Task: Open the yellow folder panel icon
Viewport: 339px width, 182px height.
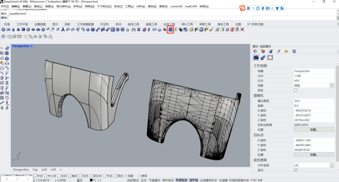Action: tap(286, 51)
